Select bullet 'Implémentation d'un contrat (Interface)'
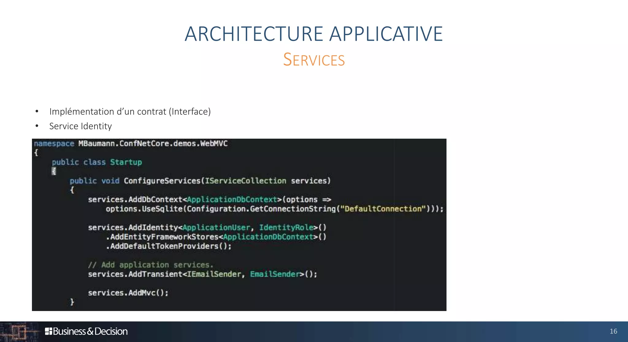This screenshot has height=342, width=628. [x=130, y=111]
